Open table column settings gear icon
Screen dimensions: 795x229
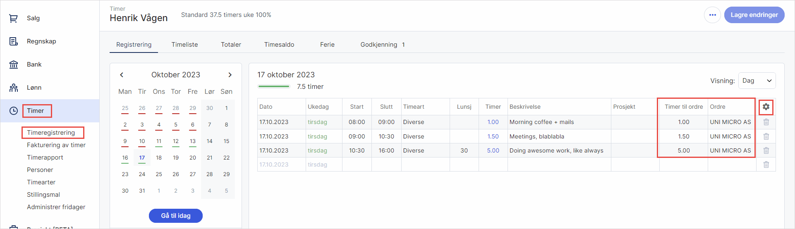(766, 107)
